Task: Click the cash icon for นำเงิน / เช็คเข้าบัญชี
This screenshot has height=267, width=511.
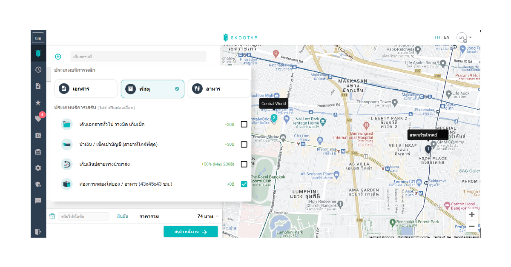Action: point(67,144)
